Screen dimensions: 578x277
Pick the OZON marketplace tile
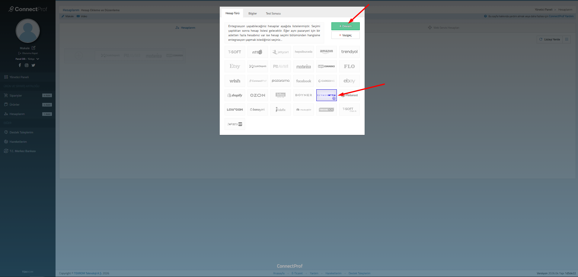point(257,95)
